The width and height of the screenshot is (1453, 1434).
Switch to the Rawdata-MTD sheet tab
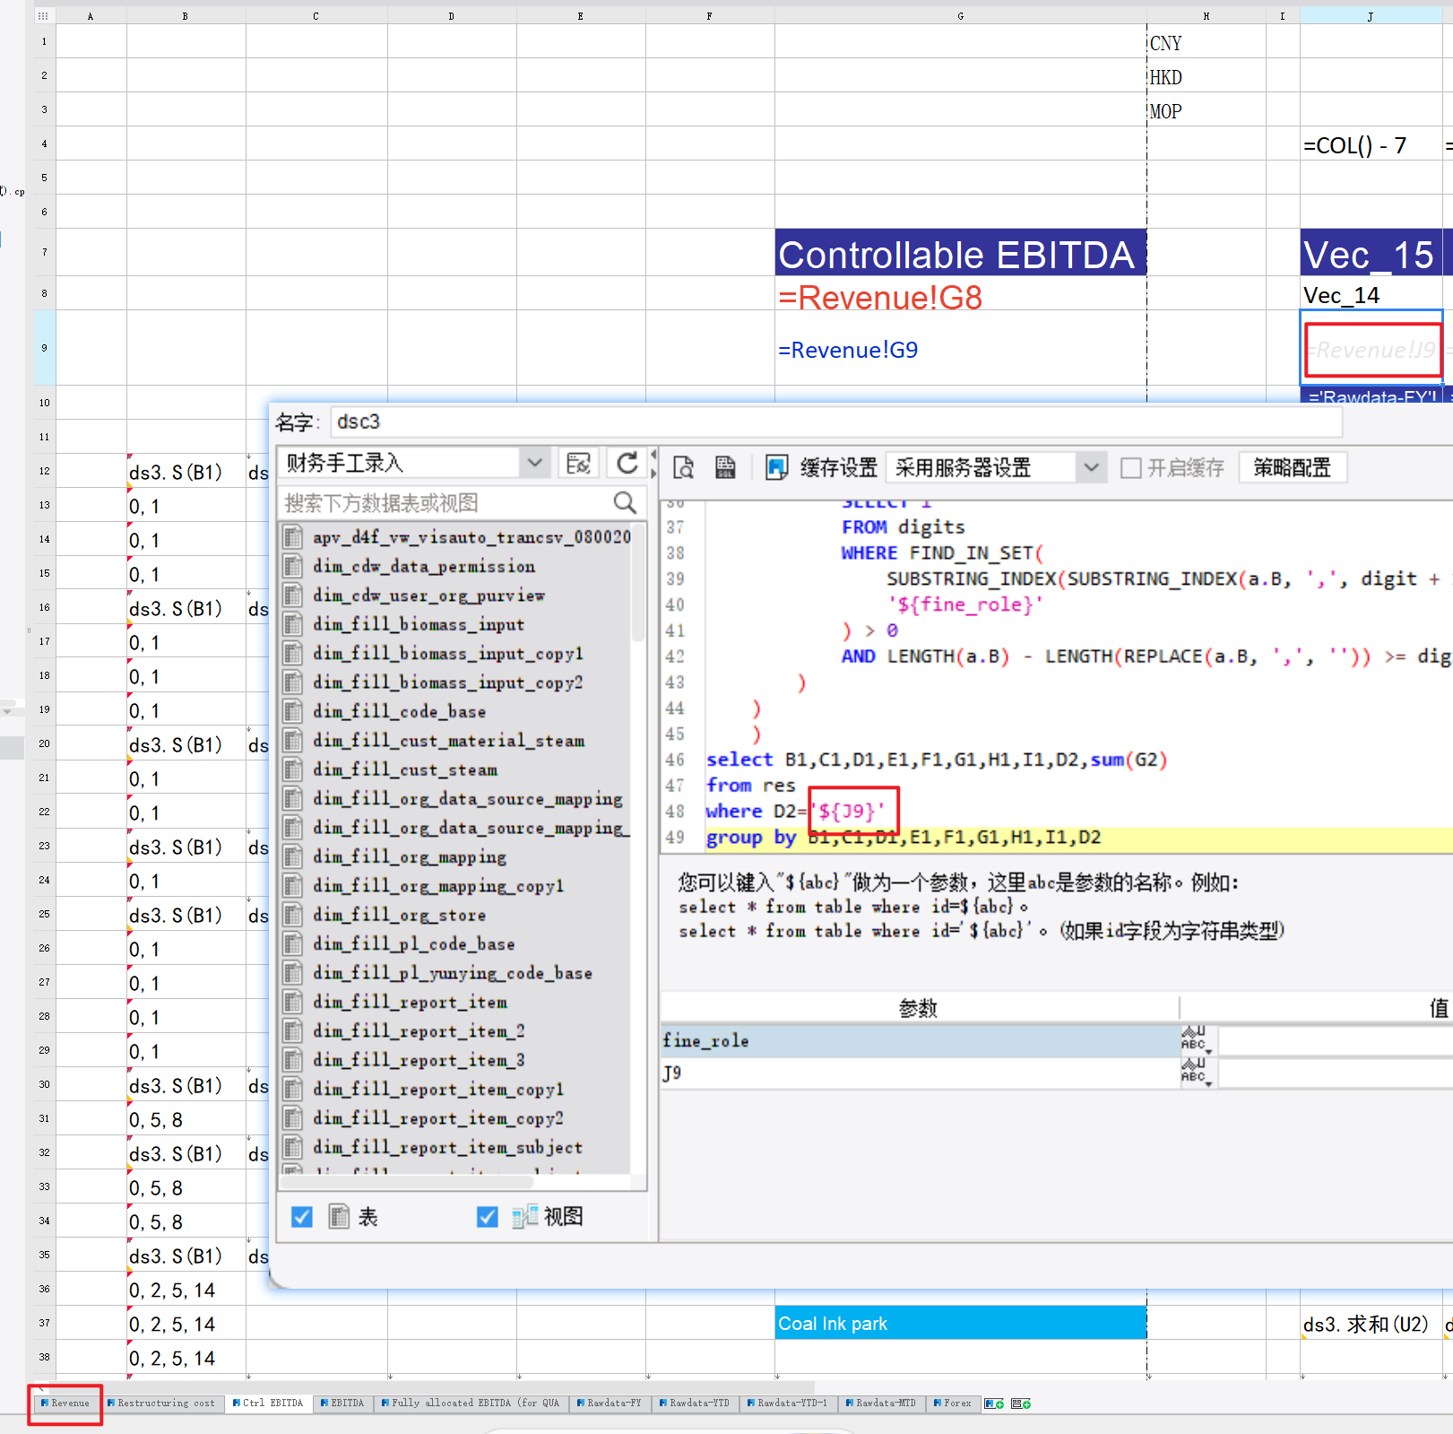click(881, 1404)
